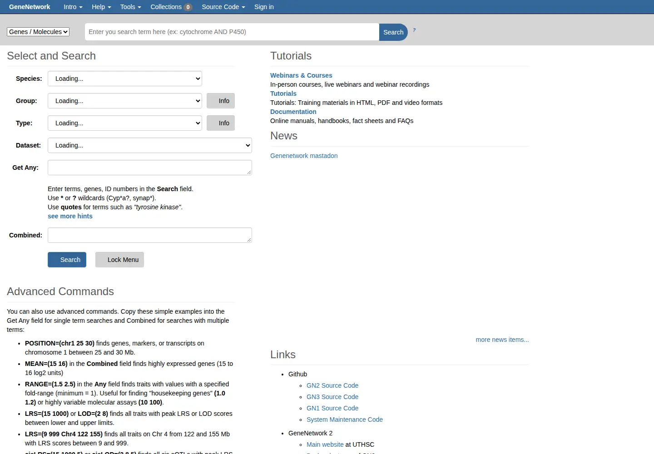
Task: Open the Tutorials link
Action: 283,94
